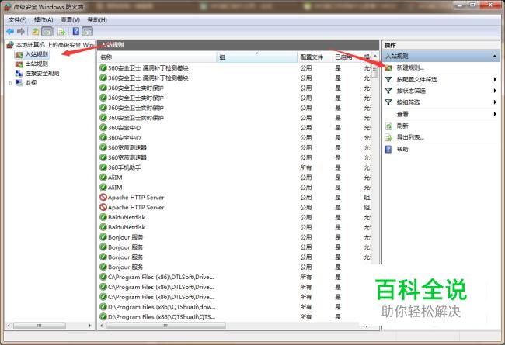Screen dimensions: 505x345
Task: Open the 帮助(H) menu
Action: click(x=97, y=20)
